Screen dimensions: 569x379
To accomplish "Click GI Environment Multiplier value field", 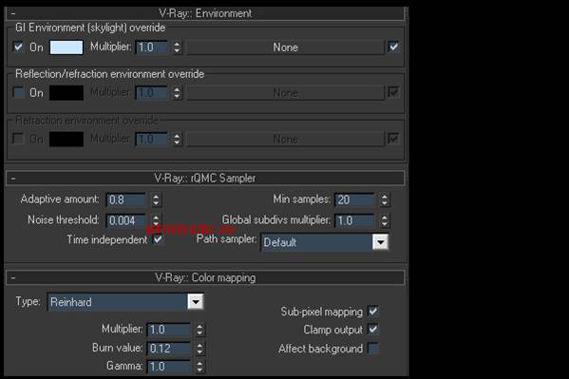I will point(152,47).
